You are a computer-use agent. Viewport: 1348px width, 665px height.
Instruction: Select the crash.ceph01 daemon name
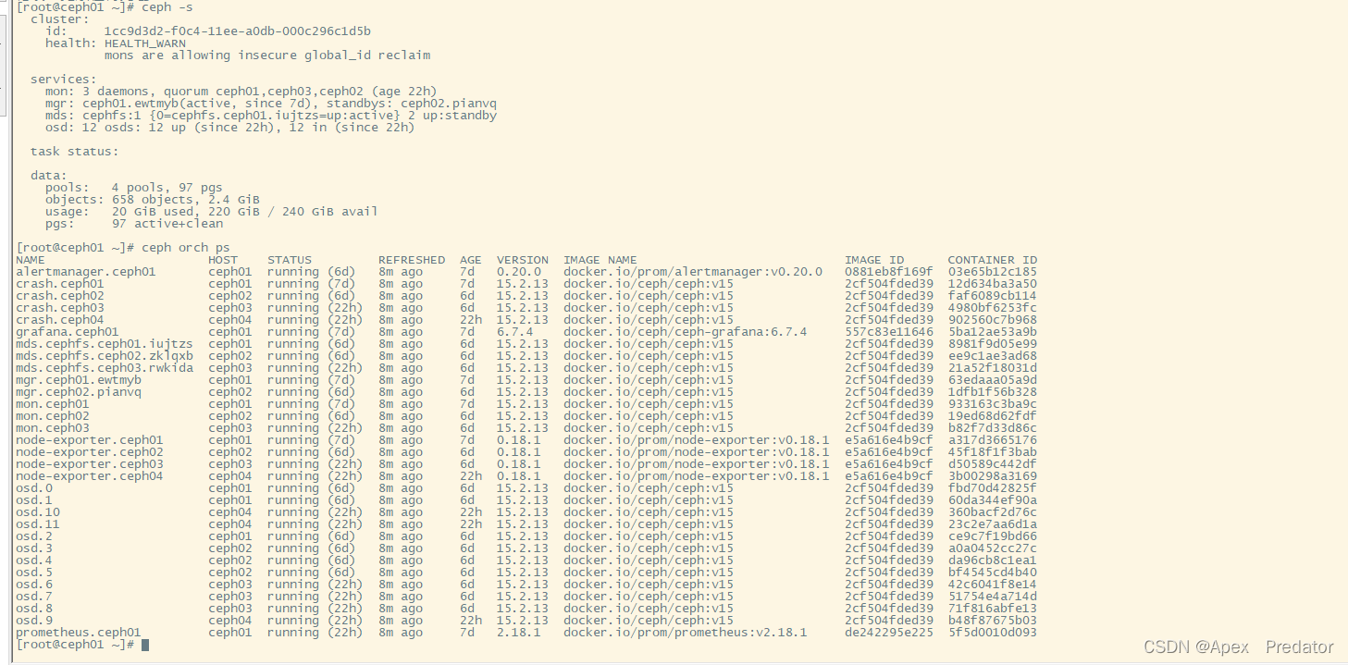(60, 284)
